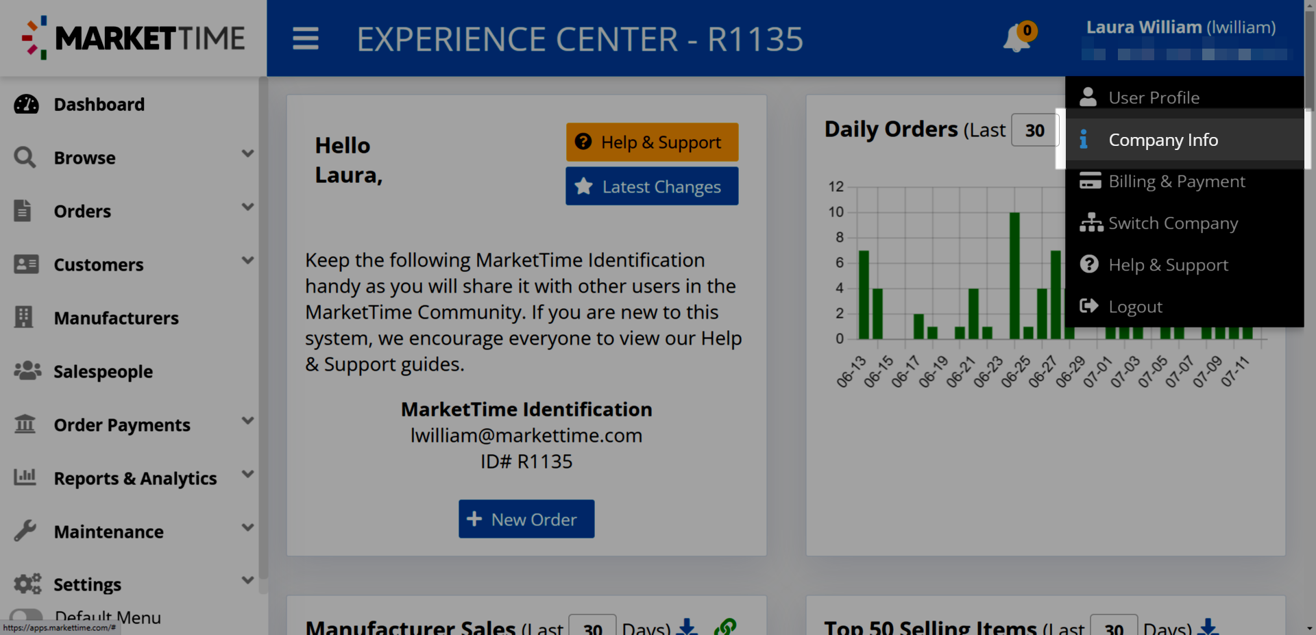Open the notification bell

[1015, 39]
